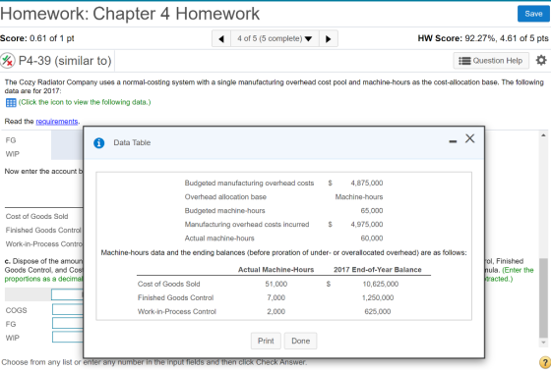Click the Save button
Viewport: 551px width, 370px height.
[533, 14]
